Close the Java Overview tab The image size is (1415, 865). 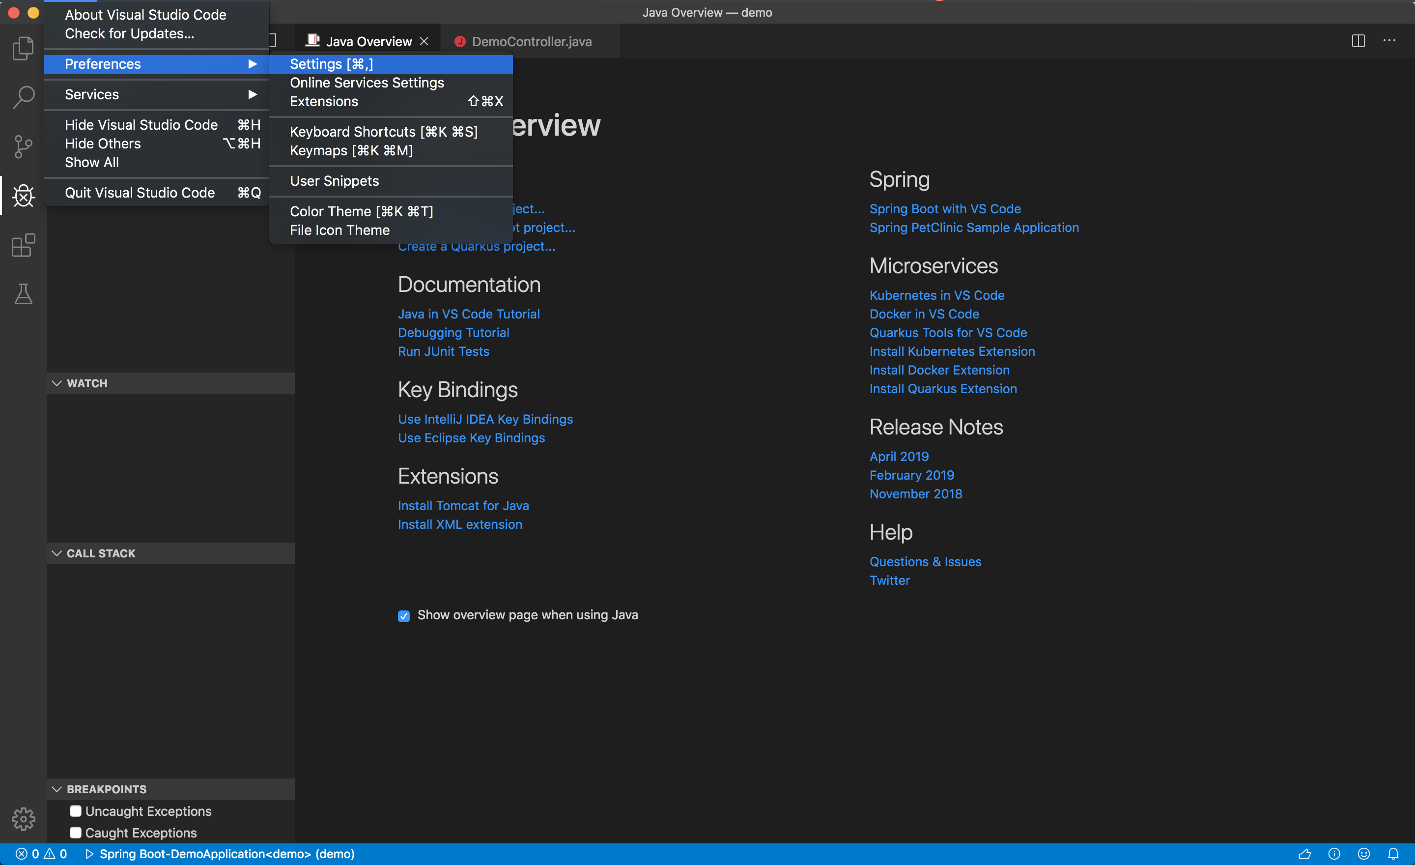coord(424,41)
